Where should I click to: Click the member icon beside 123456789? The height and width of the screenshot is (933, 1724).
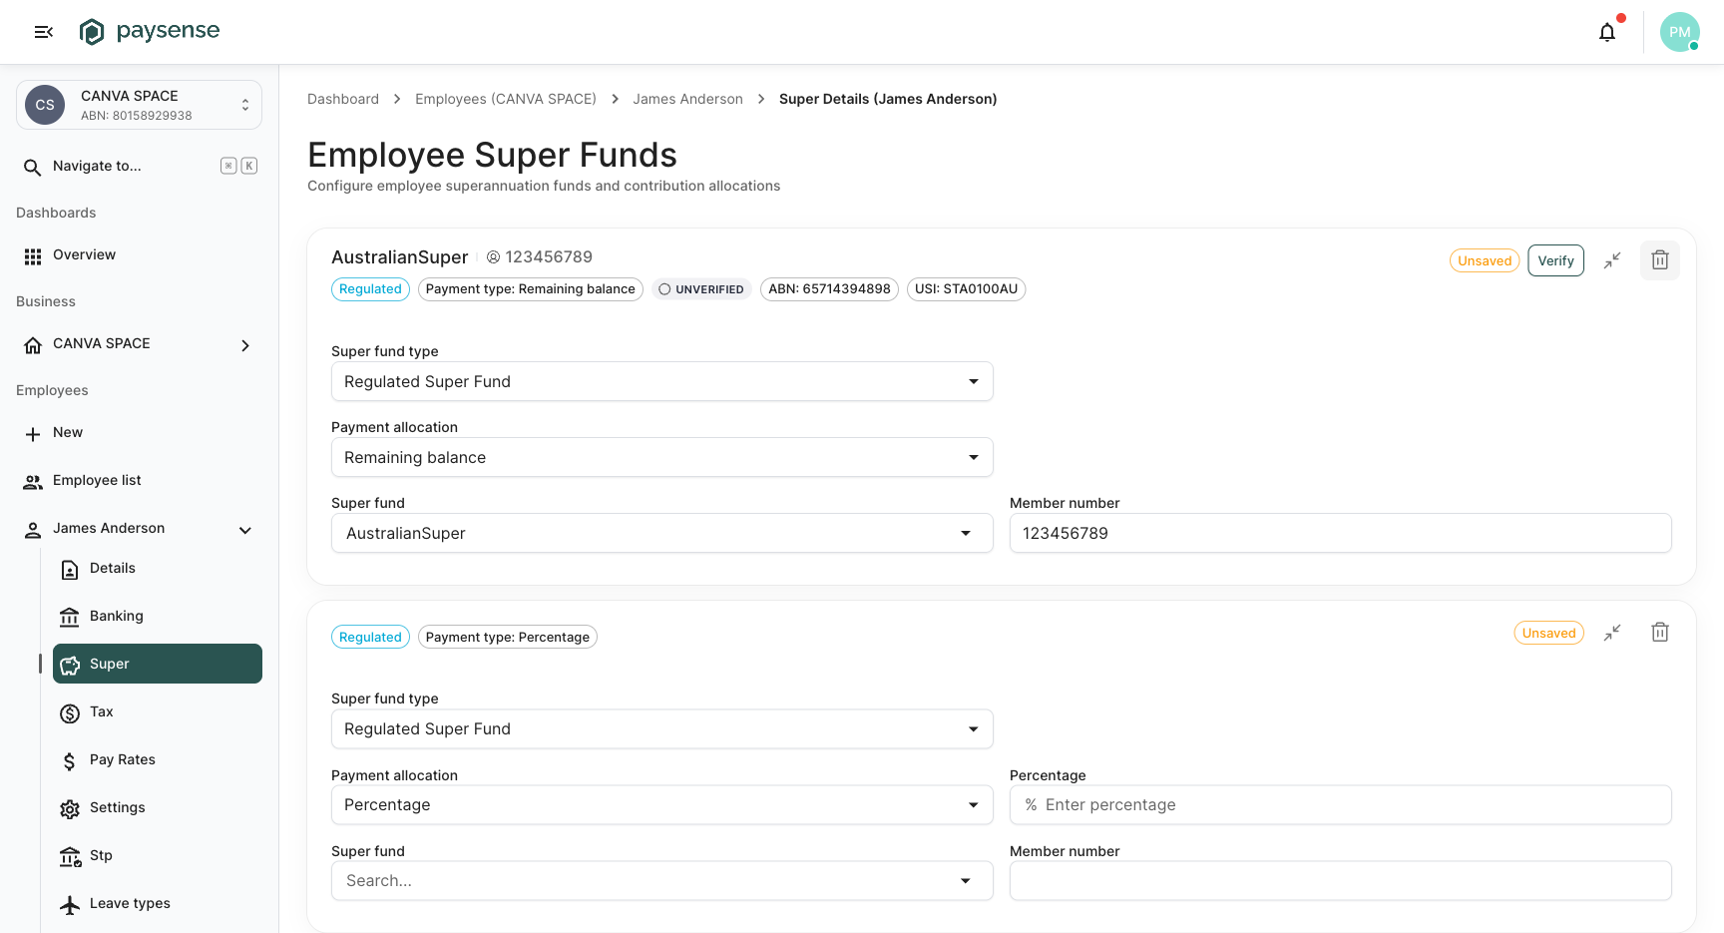click(493, 257)
